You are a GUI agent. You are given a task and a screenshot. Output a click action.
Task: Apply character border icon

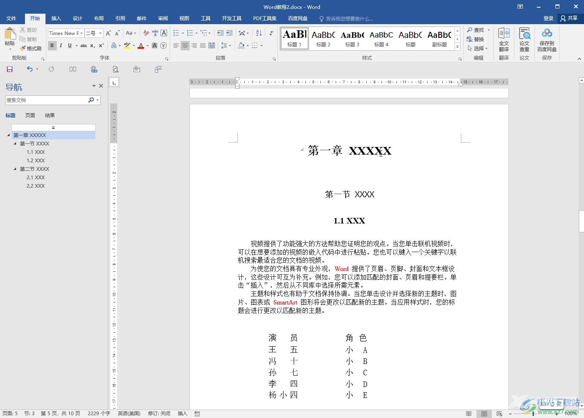pos(164,33)
